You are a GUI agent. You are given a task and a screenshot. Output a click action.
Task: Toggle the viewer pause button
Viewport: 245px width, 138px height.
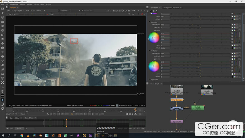129,11
